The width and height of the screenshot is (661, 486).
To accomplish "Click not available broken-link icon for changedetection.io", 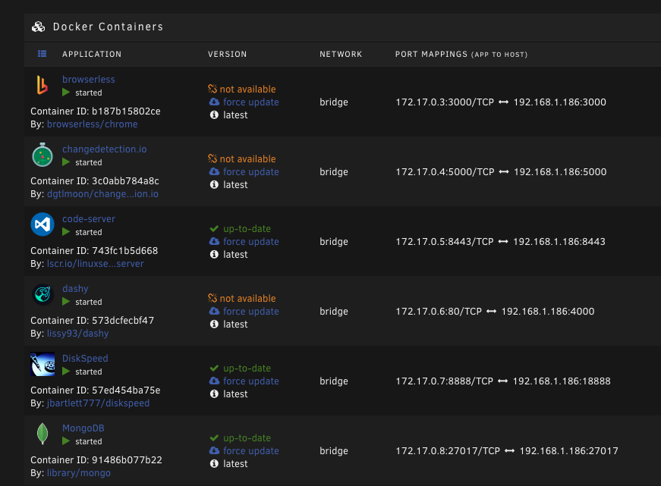I will click(212, 158).
